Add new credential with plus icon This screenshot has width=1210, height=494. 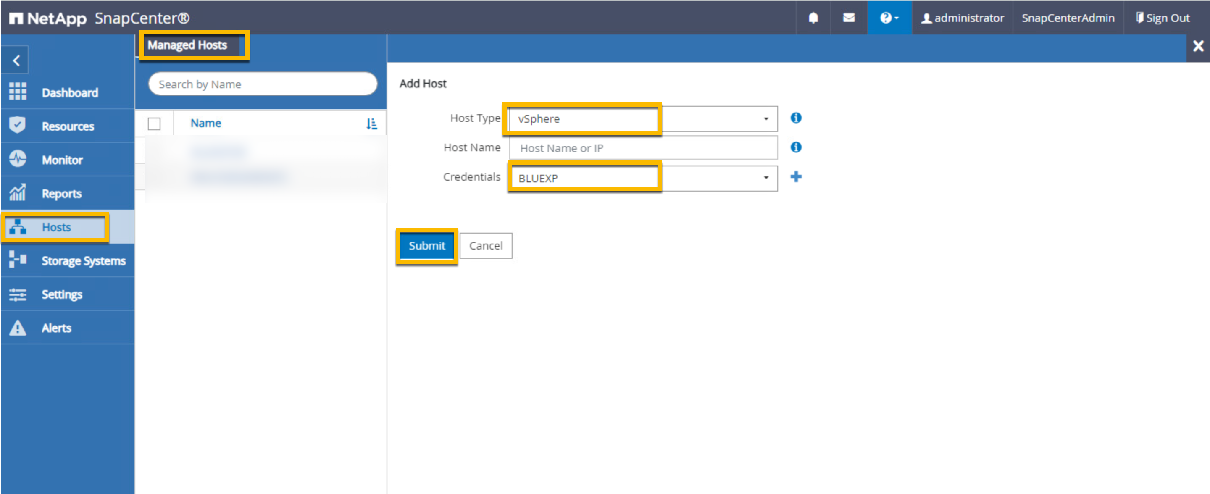coord(796,177)
